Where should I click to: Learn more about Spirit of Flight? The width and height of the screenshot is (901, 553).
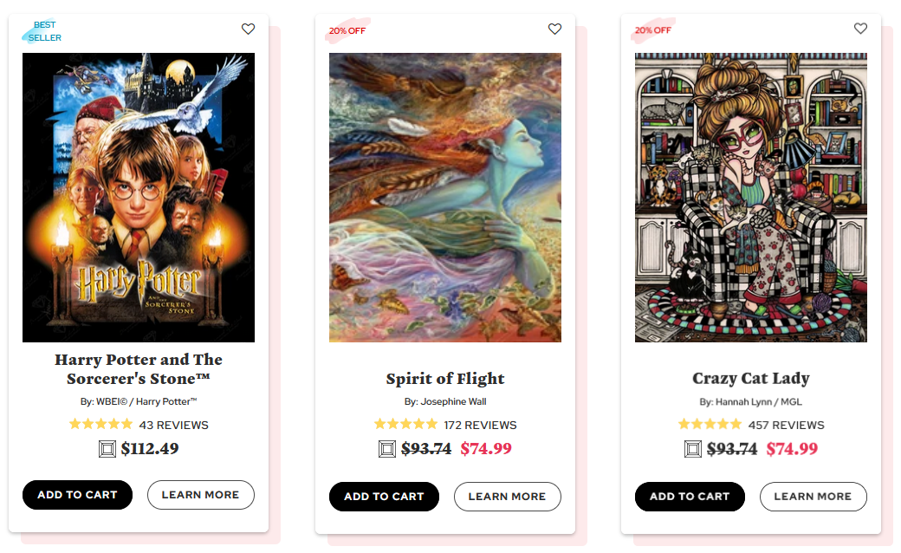pos(508,497)
